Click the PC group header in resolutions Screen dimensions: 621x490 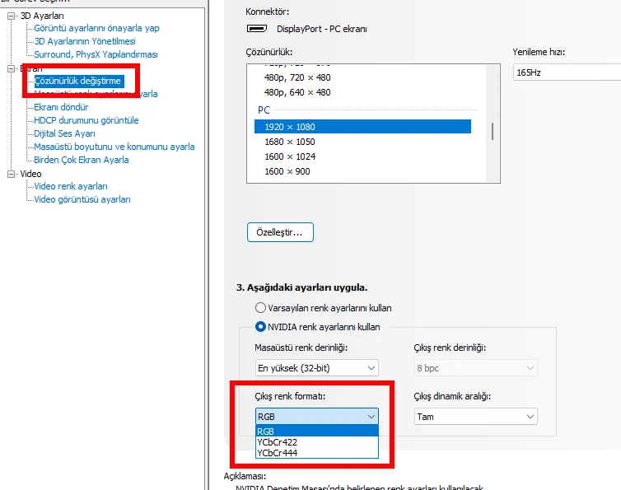tap(264, 110)
